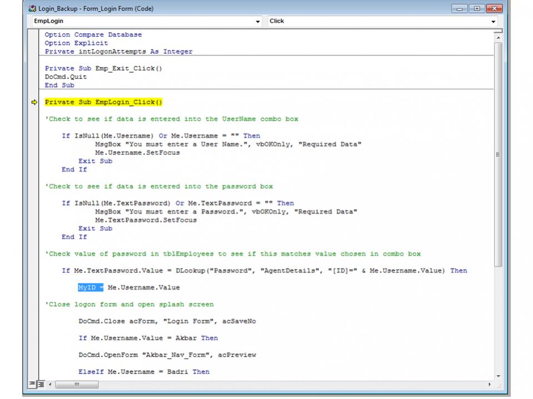The height and width of the screenshot is (399, 533).
Task: Switch to Procedure View
Action: click(32, 384)
